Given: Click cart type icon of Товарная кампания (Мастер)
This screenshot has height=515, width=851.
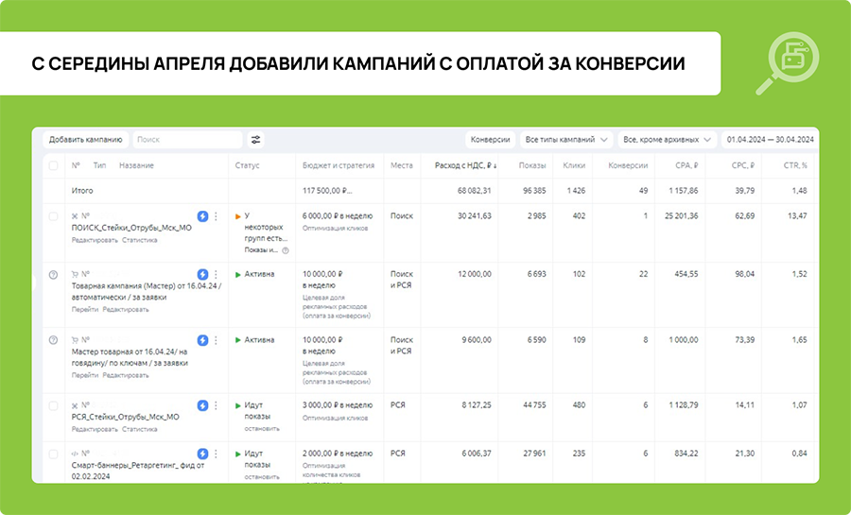Looking at the screenshot, I should (75, 274).
